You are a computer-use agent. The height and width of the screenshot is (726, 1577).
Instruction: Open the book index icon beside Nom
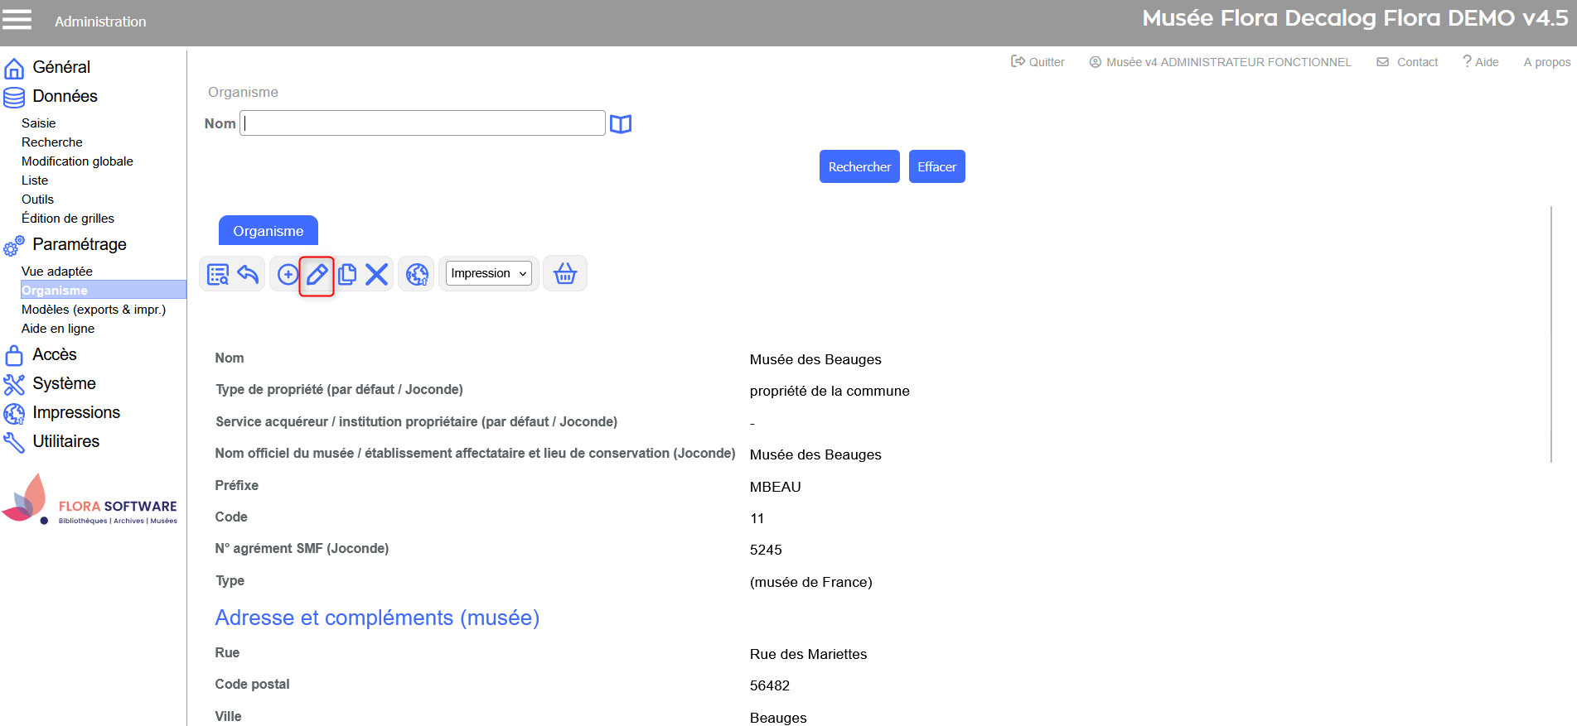[621, 124]
